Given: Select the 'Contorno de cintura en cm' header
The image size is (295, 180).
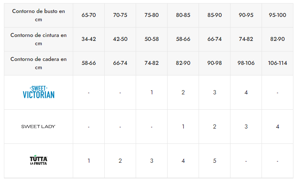Looking at the screenshot, I should tap(39, 39).
